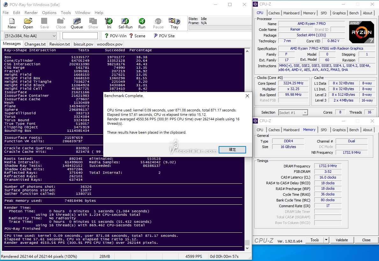The height and width of the screenshot is (261, 379).
Task: Click the DRAM Frequency value 1732.9 MHz
Action: (x=328, y=166)
